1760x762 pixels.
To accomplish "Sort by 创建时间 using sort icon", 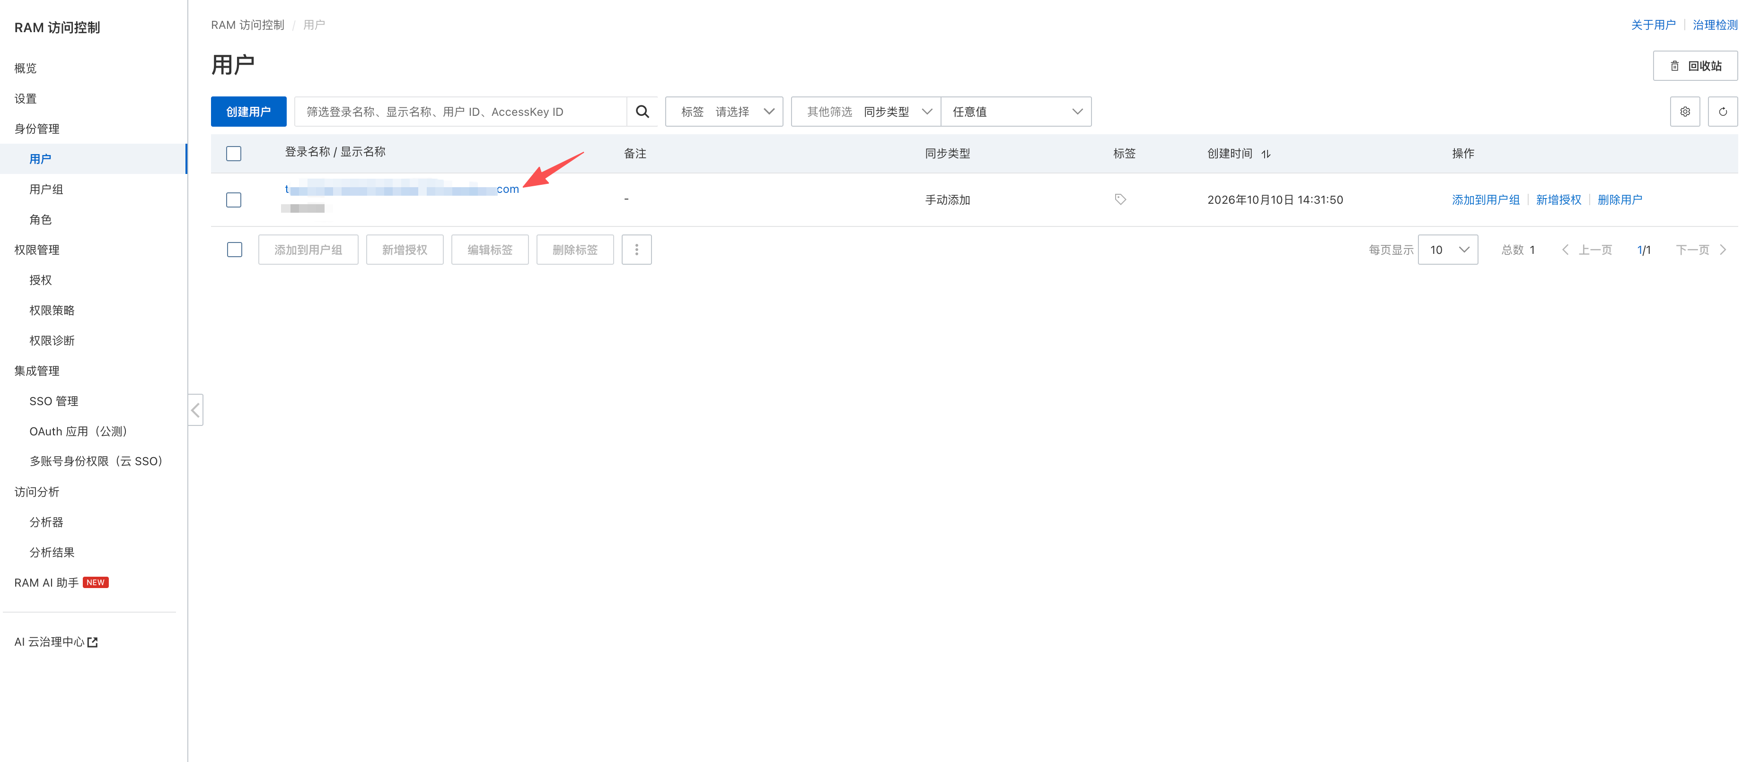I will pyautogui.click(x=1266, y=154).
